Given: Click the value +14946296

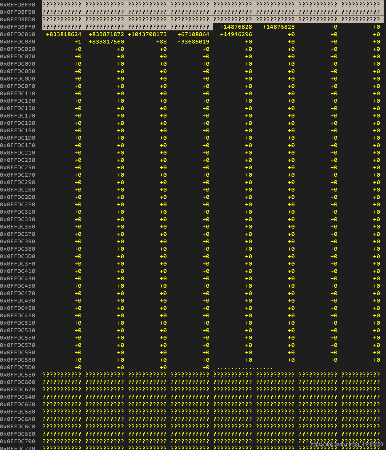Looking at the screenshot, I should pos(236,34).
